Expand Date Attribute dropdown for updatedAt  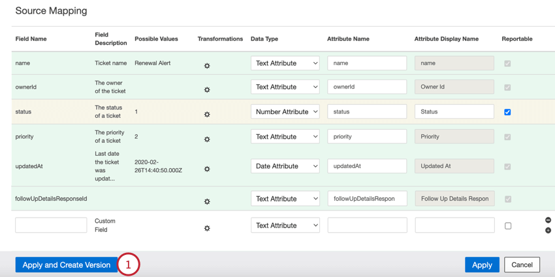click(x=285, y=166)
